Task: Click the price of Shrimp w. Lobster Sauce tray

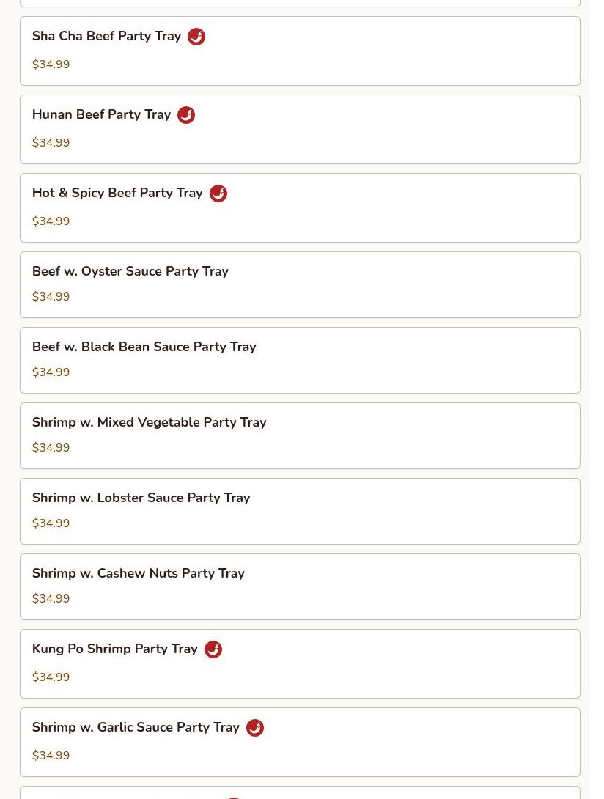Action: tap(51, 523)
